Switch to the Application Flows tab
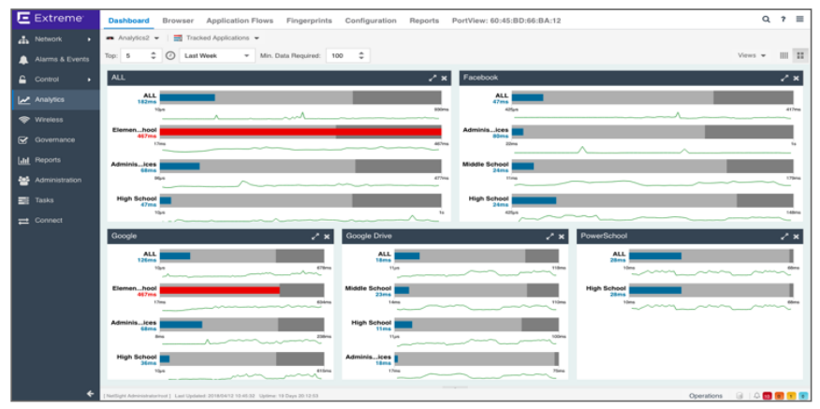The height and width of the screenshot is (409, 820). click(240, 21)
